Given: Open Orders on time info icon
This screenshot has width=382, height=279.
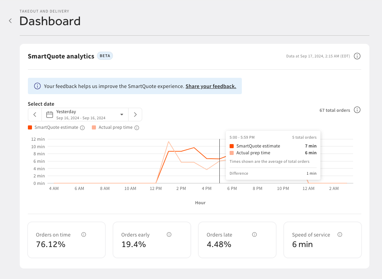Looking at the screenshot, I should [84, 234].
